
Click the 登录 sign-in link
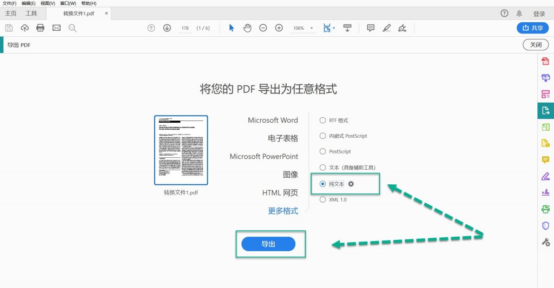539,14
